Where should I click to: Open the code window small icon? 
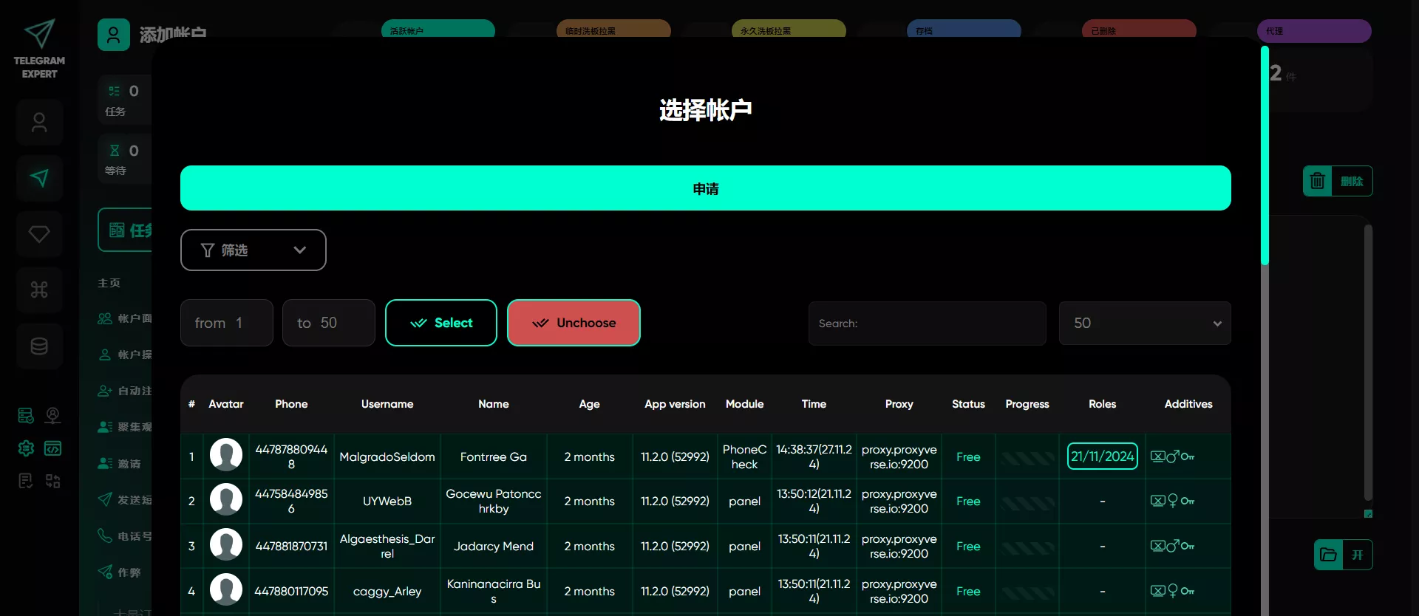pos(52,448)
